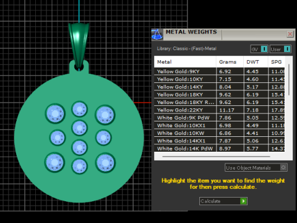297x223 pixels.
Task: Click the 8.04 grams value
Action: 225,87
